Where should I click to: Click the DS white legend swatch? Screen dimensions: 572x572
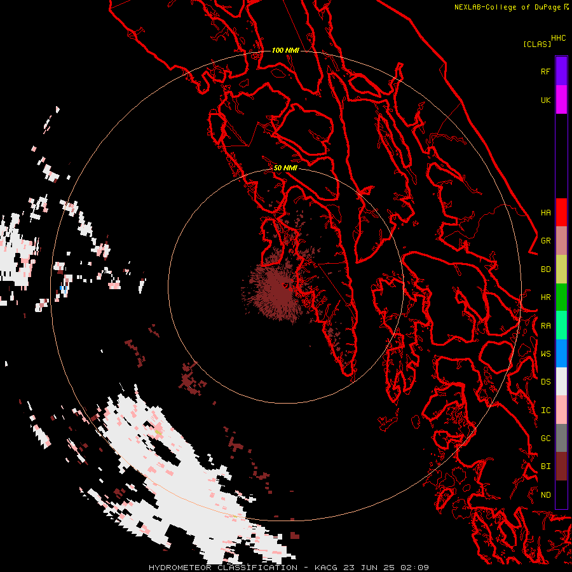[561, 381]
